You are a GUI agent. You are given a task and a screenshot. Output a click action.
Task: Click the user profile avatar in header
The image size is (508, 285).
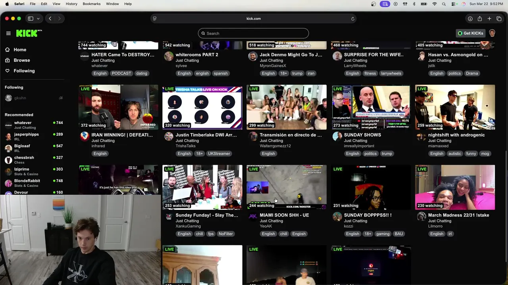[492, 33]
